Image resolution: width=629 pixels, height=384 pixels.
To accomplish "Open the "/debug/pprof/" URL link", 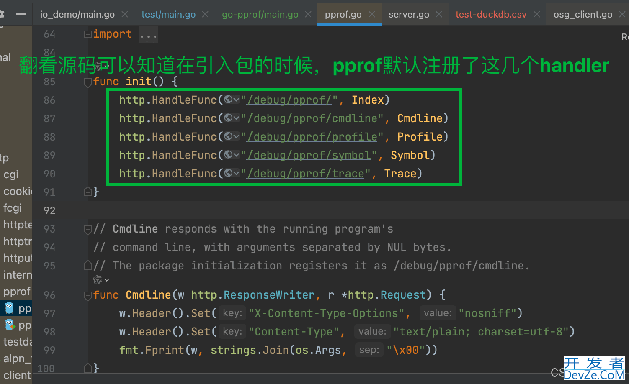I will point(289,100).
